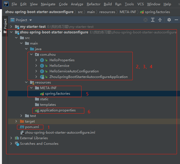Open the Project view type dropdown arrow
Viewport: 180px width, 164px height.
(31, 20)
